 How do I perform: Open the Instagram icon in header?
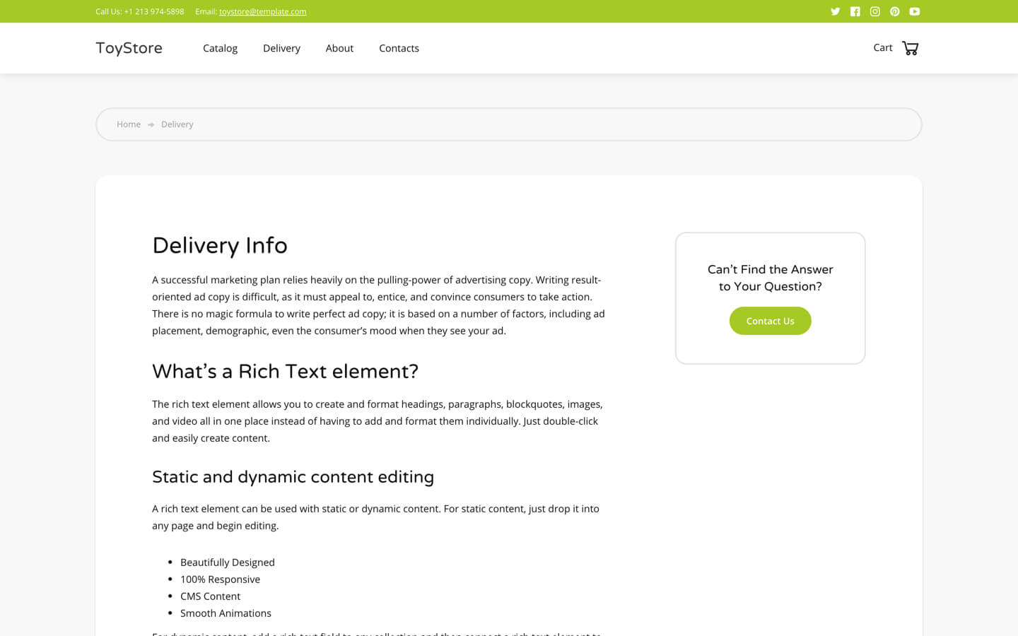click(875, 11)
